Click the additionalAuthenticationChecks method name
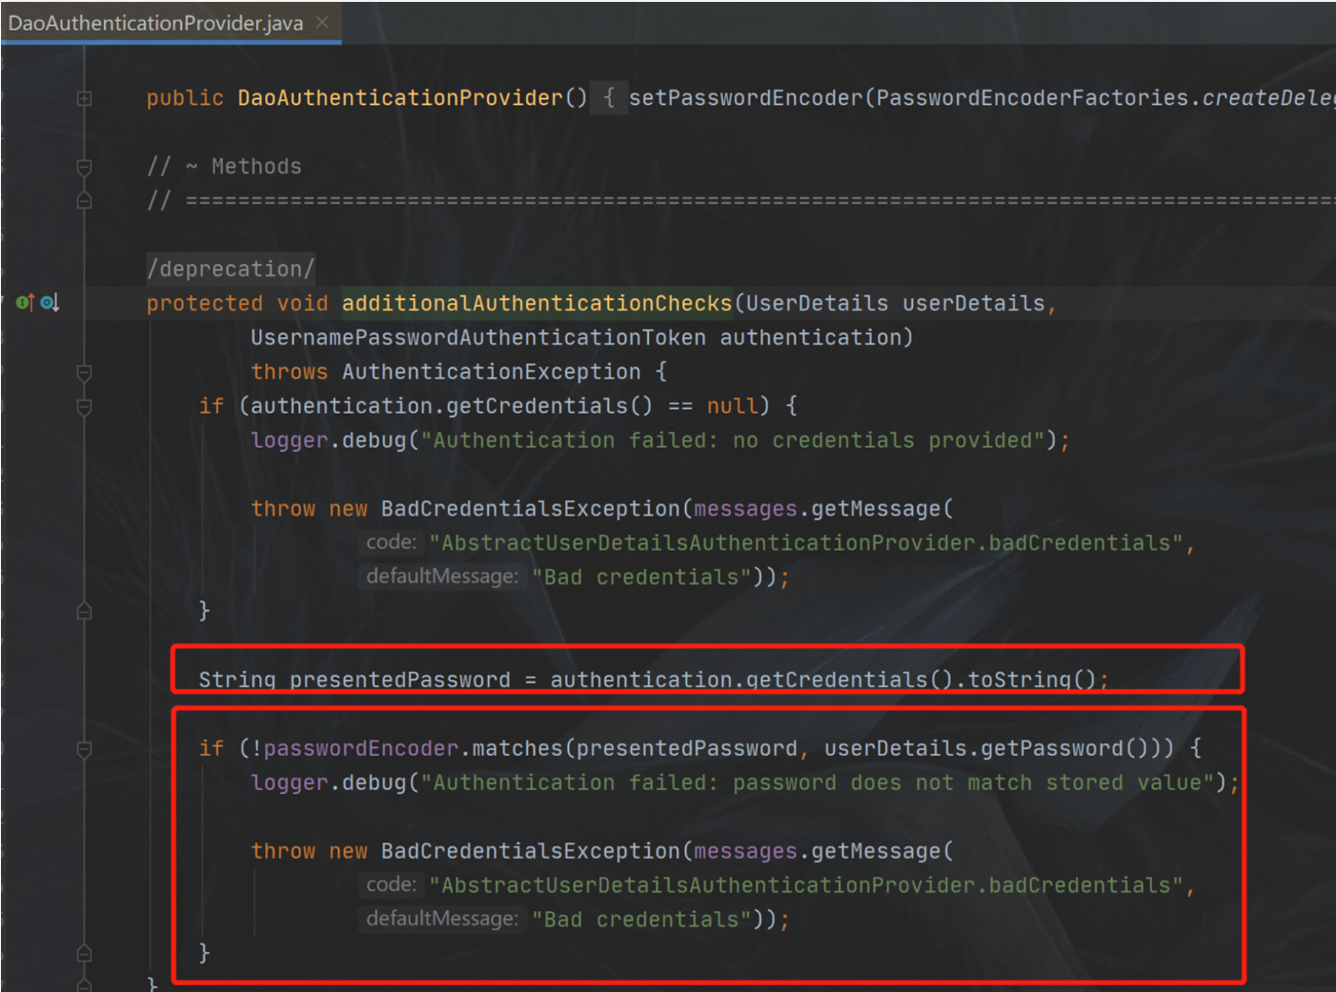The image size is (1336, 992). [x=536, y=303]
